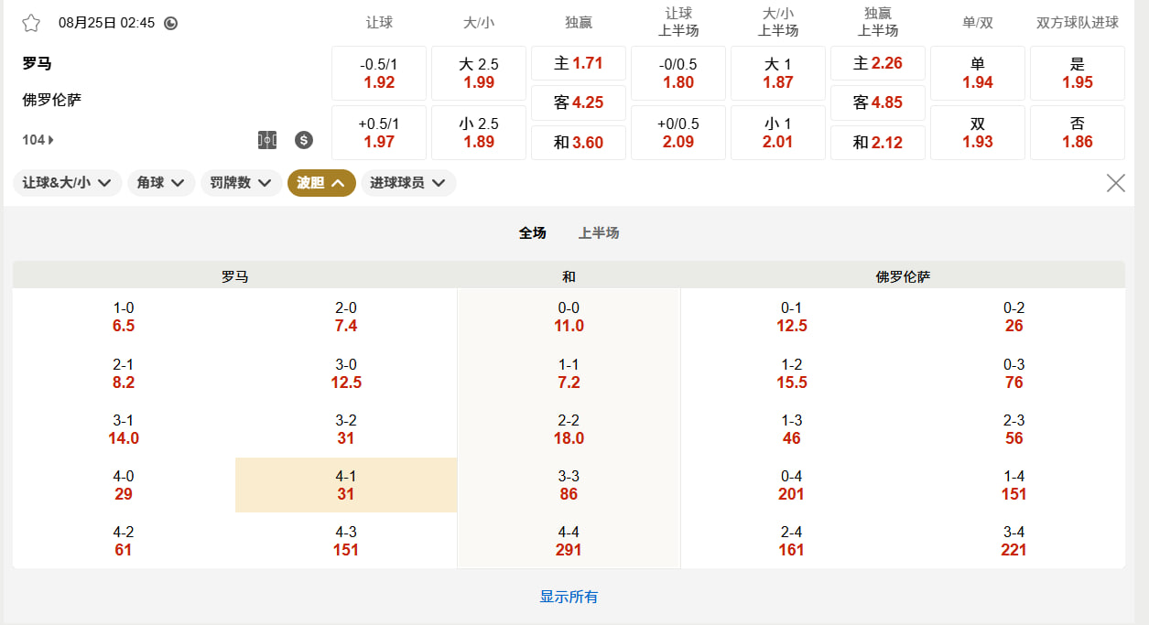
Task: Open the 角球 dropdown
Action: click(161, 183)
